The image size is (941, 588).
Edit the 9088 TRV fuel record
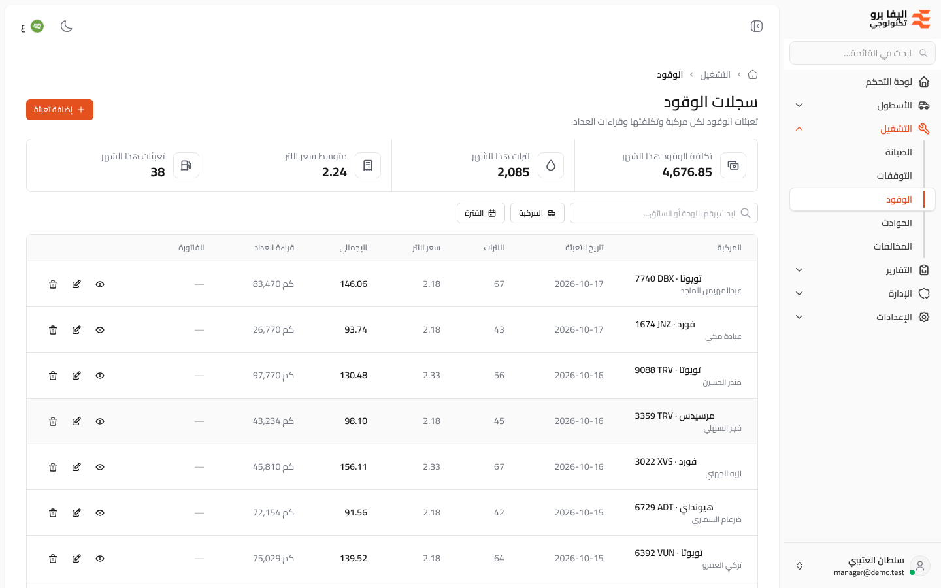click(76, 376)
